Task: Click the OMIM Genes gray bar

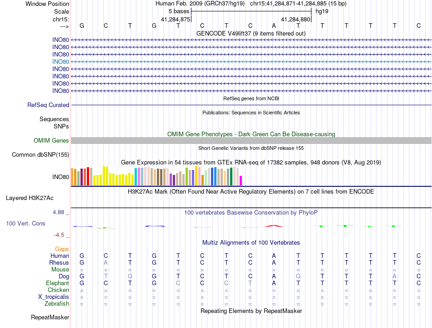Action: pyautogui.click(x=251, y=140)
